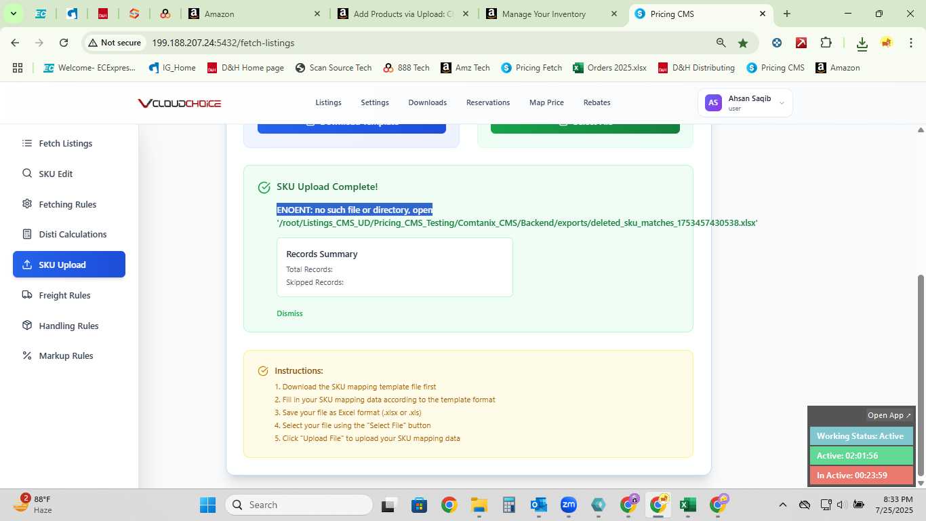This screenshot has width=926, height=521.
Task: Open the Chrome three-dot menu
Action: tap(910, 43)
